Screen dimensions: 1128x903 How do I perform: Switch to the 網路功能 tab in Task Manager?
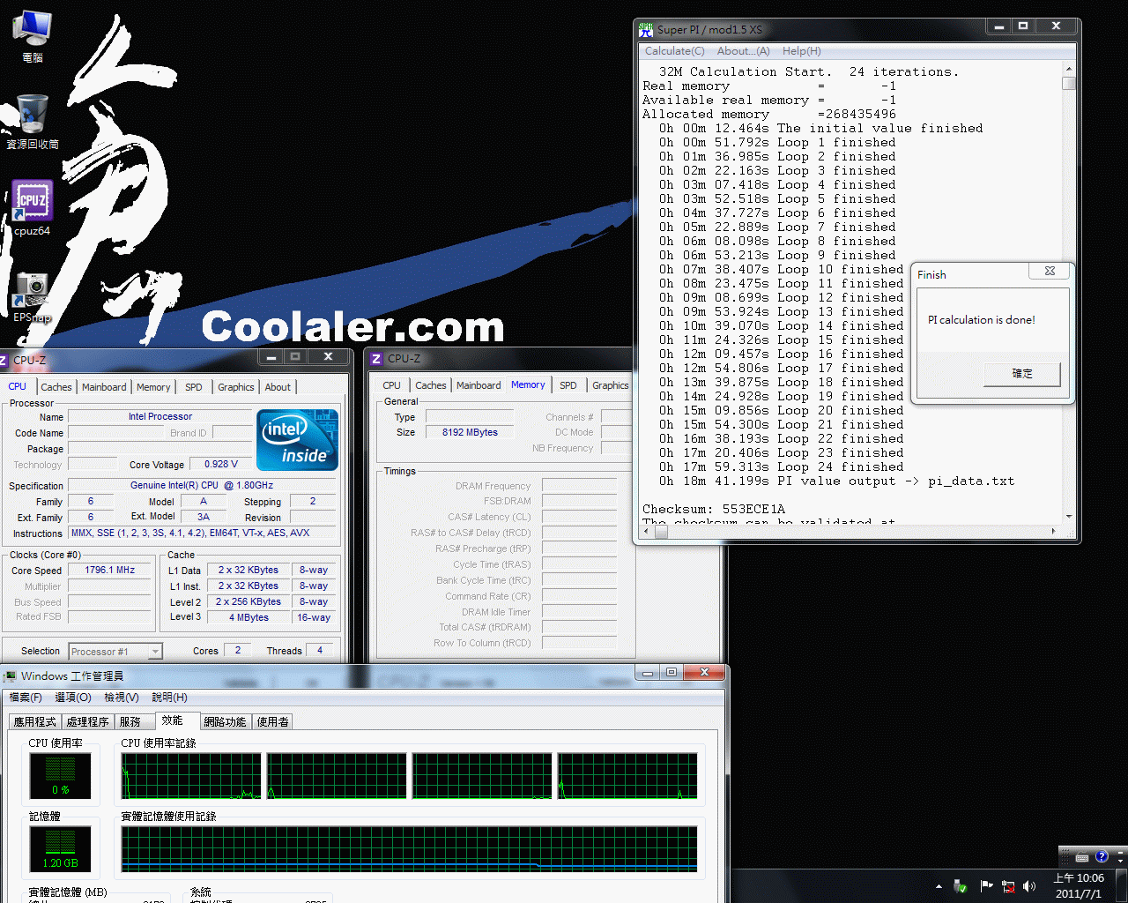pyautogui.click(x=226, y=722)
